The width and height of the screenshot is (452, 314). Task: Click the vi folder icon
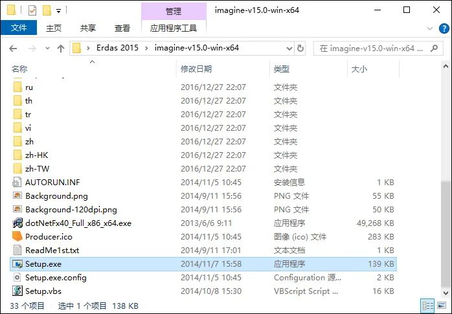(x=17, y=128)
